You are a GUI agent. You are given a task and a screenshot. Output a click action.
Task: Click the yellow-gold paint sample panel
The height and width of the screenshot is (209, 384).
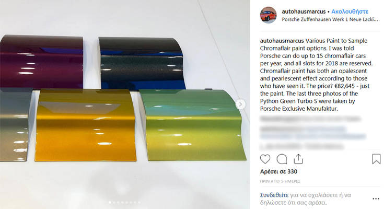click(x=85, y=125)
